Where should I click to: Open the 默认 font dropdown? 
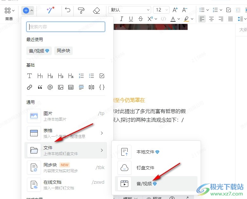130,10
